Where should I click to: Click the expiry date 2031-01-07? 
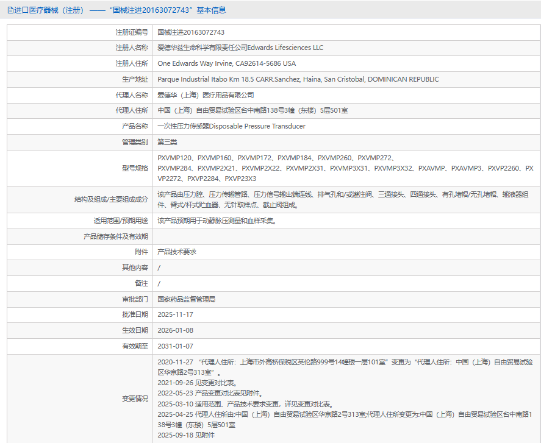pyautogui.click(x=175, y=346)
